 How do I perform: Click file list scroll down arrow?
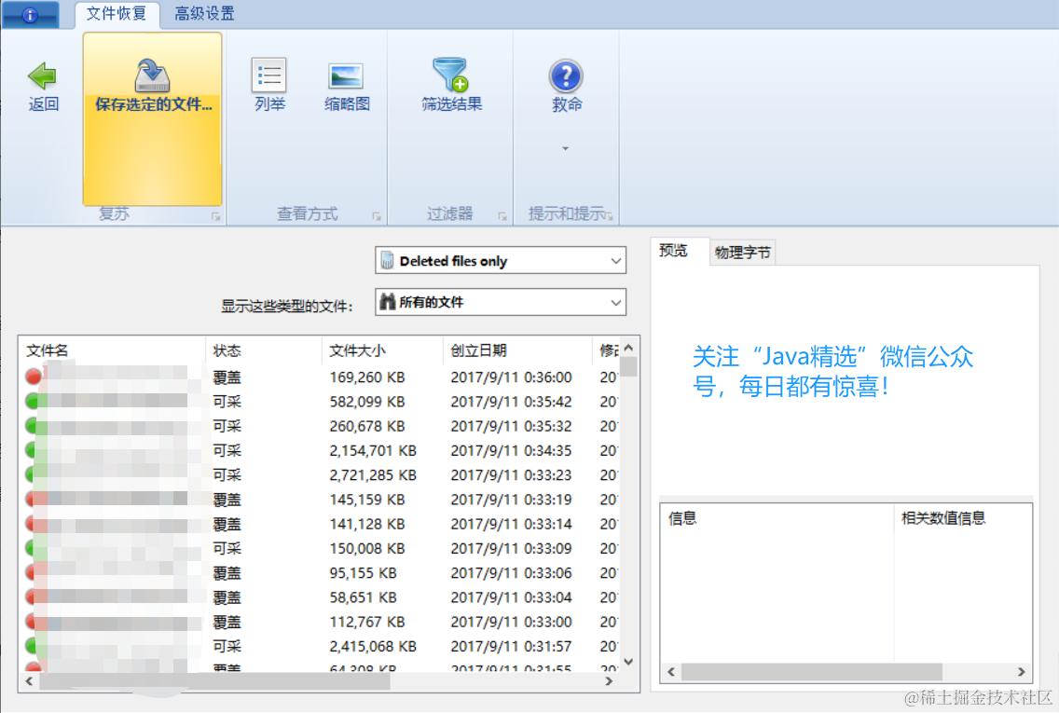pos(628,662)
